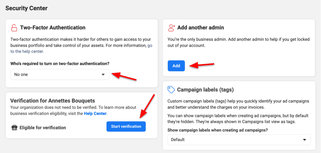Click the Campaign labels tag icon
The height and width of the screenshot is (153, 321).
click(x=171, y=89)
